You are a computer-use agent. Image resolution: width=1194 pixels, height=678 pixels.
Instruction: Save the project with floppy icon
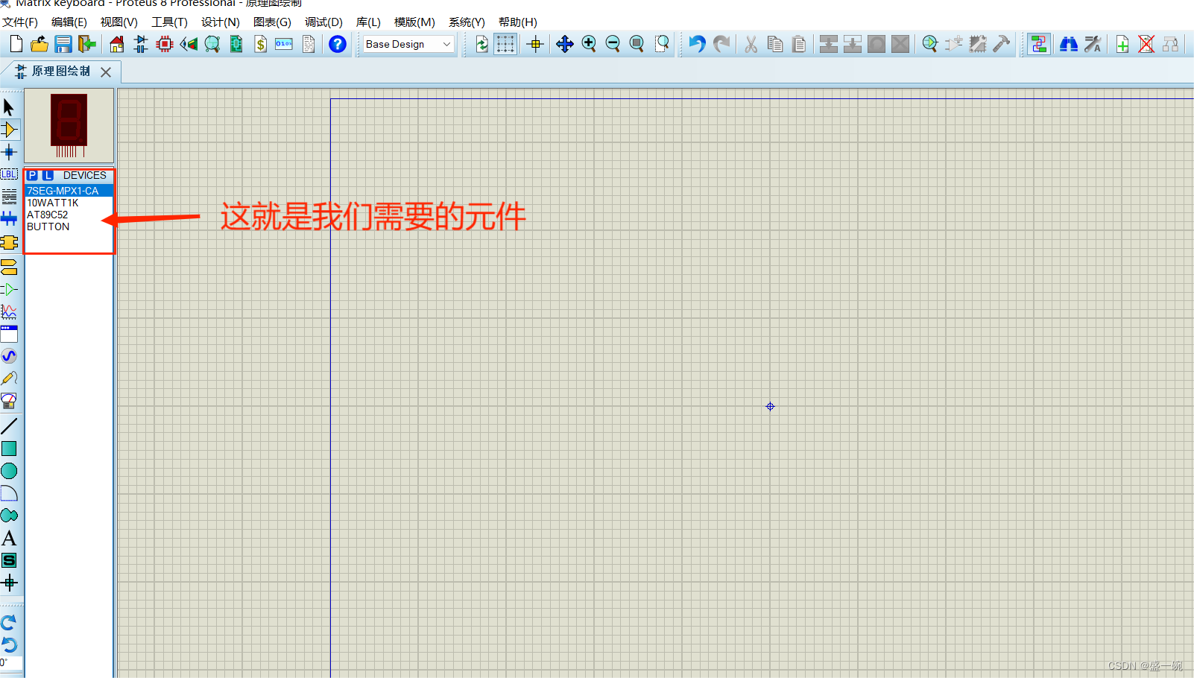point(63,44)
